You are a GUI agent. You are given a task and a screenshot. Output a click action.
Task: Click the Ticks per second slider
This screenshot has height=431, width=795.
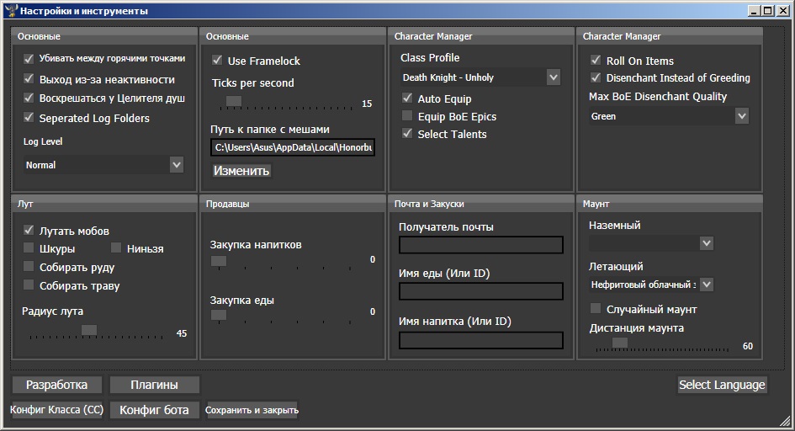tap(285, 102)
